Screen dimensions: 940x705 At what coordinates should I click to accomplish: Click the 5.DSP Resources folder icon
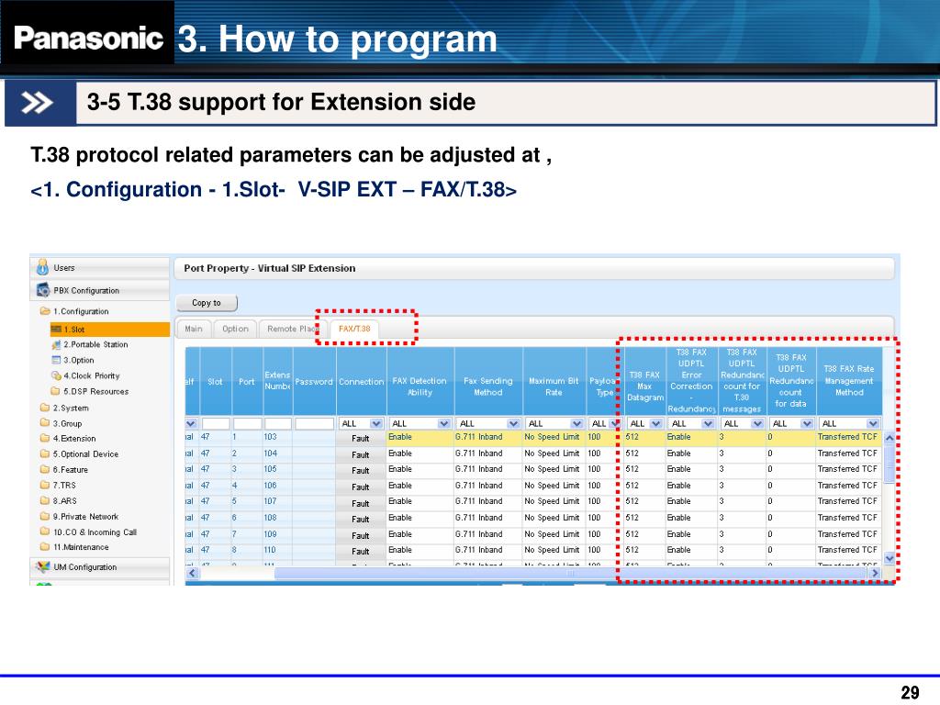56,391
